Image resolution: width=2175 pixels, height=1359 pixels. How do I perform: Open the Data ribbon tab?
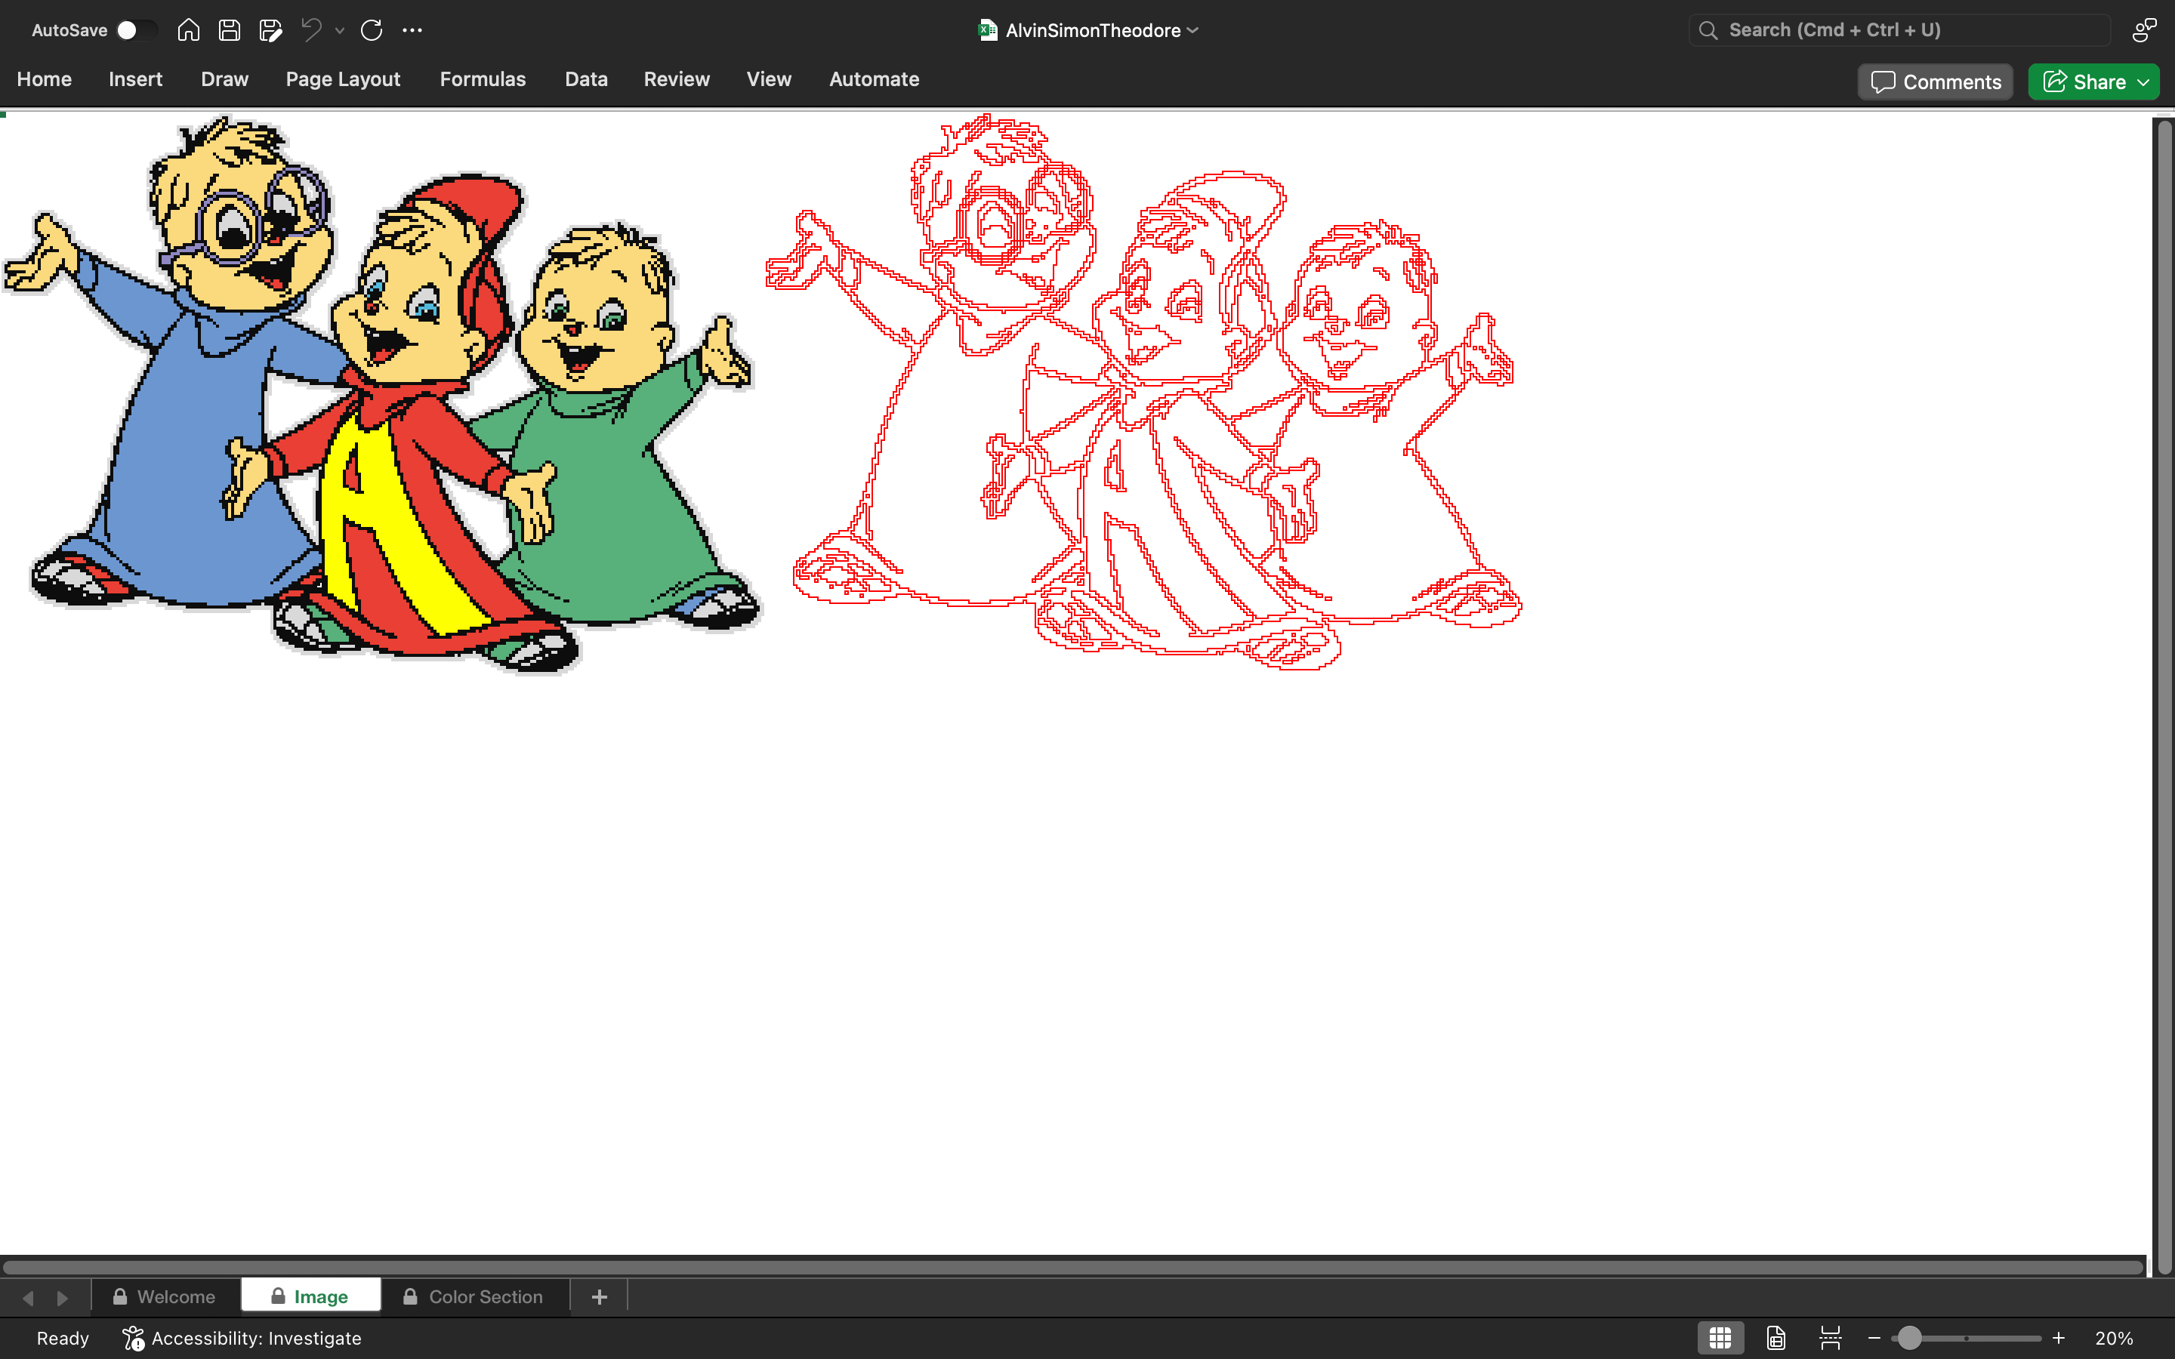click(586, 79)
